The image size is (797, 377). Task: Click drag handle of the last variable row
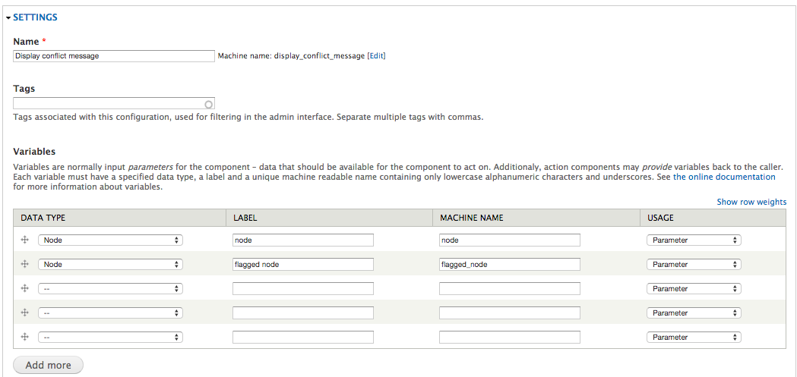point(25,337)
